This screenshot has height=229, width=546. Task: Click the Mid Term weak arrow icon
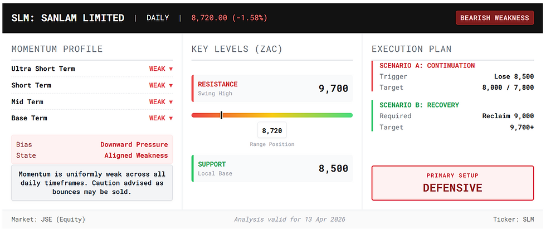[x=170, y=102]
